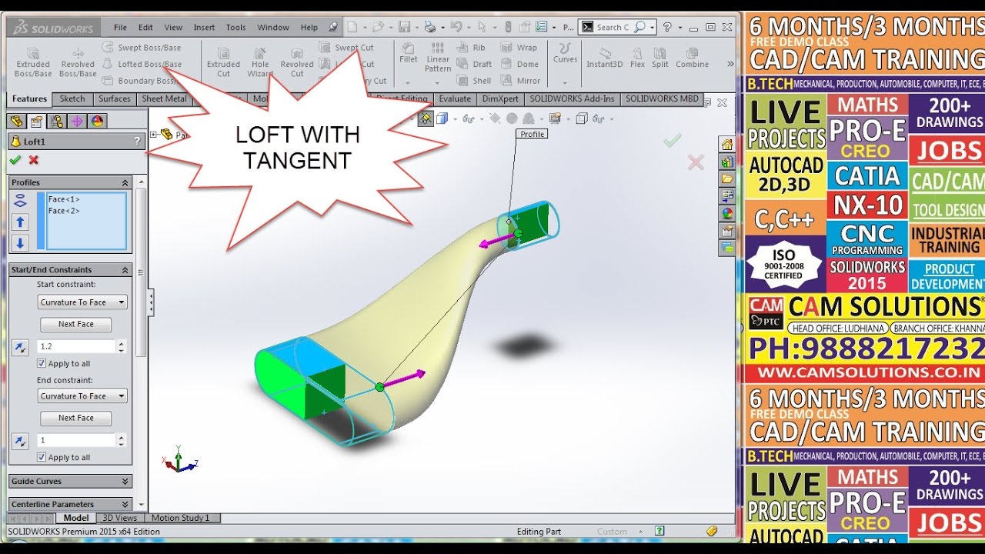
Task: Click start tangent length field 1.2
Action: tap(75, 347)
